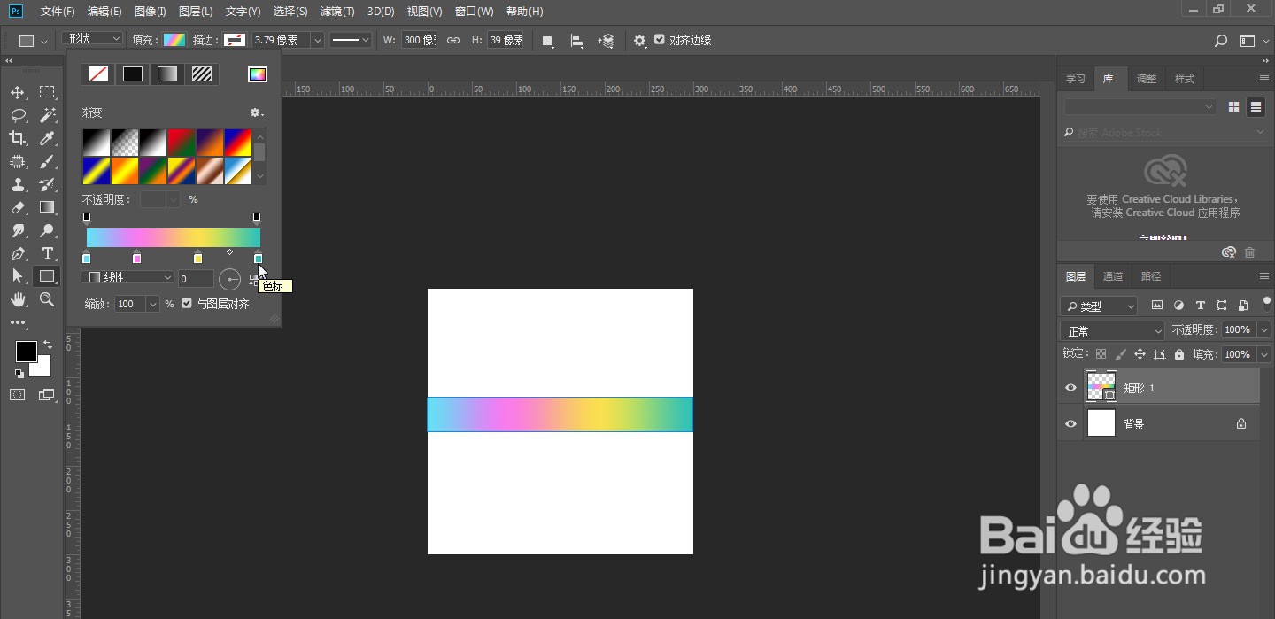Toggle lock image pixels brush icon
The width and height of the screenshot is (1275, 619).
(1120, 353)
